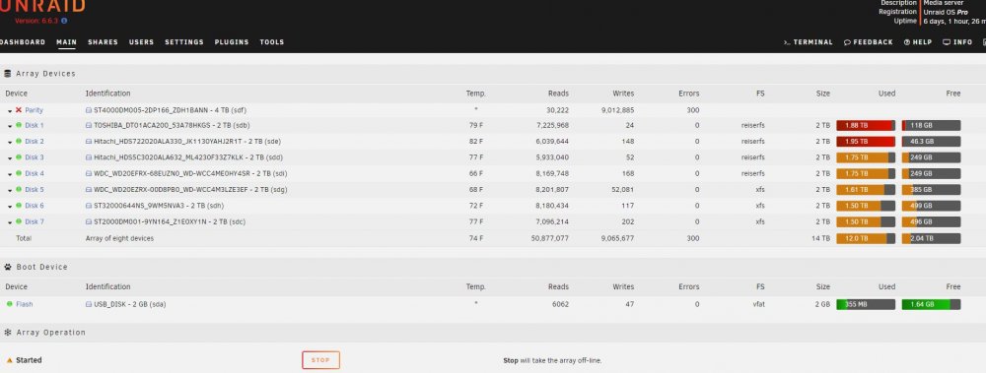Click the Disk 6 temperature 72 F
986x373 pixels.
(x=476, y=206)
